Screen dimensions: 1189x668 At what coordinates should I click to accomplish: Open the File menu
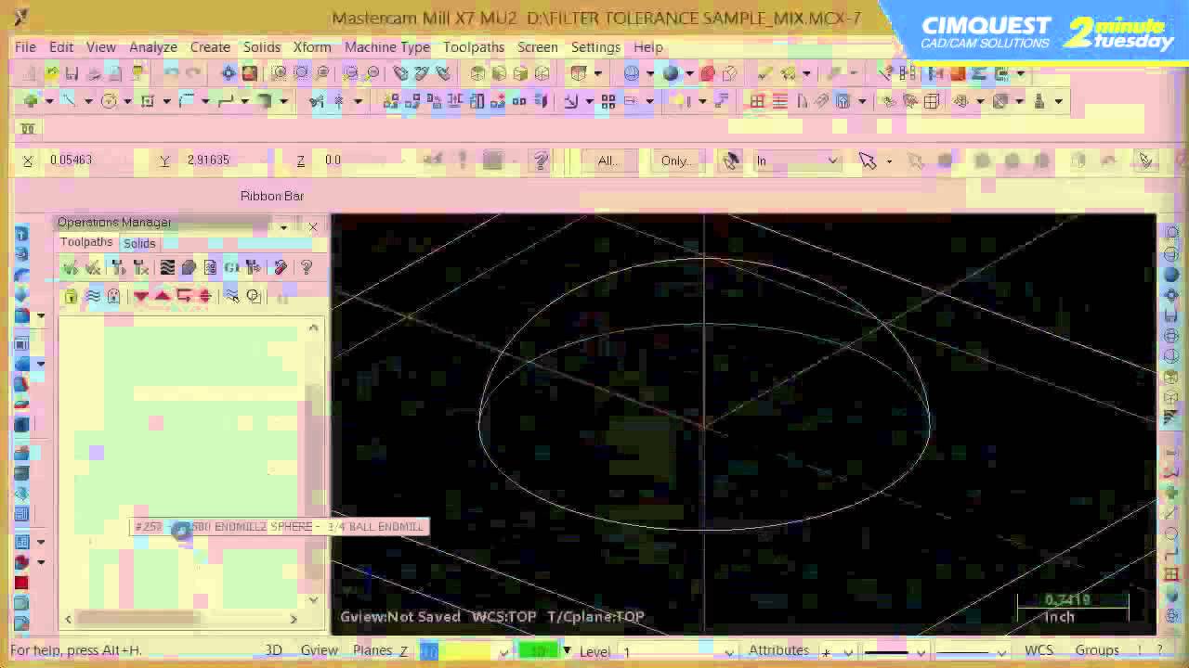click(25, 47)
